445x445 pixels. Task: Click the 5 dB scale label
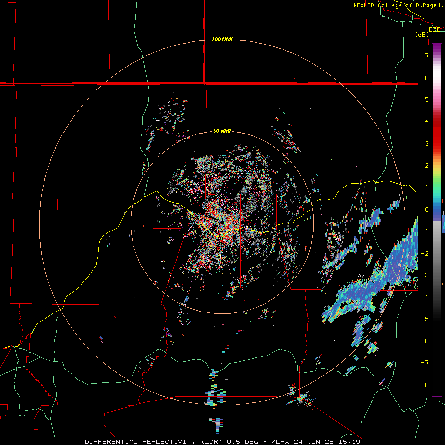coord(427,99)
